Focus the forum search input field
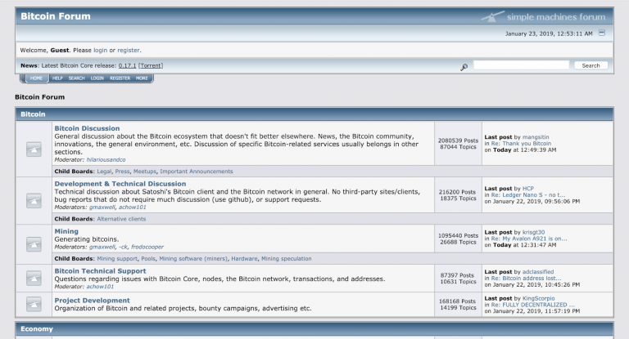This screenshot has width=629, height=339. 521,65
